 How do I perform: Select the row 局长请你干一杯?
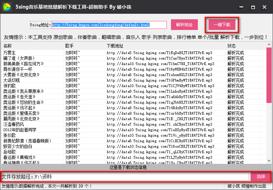[134, 70]
